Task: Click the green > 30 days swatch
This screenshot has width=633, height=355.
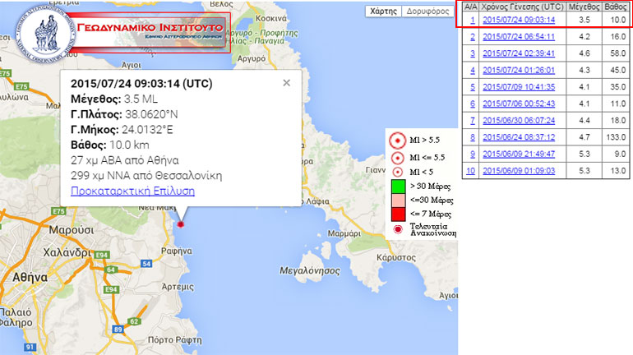Action: (x=398, y=188)
